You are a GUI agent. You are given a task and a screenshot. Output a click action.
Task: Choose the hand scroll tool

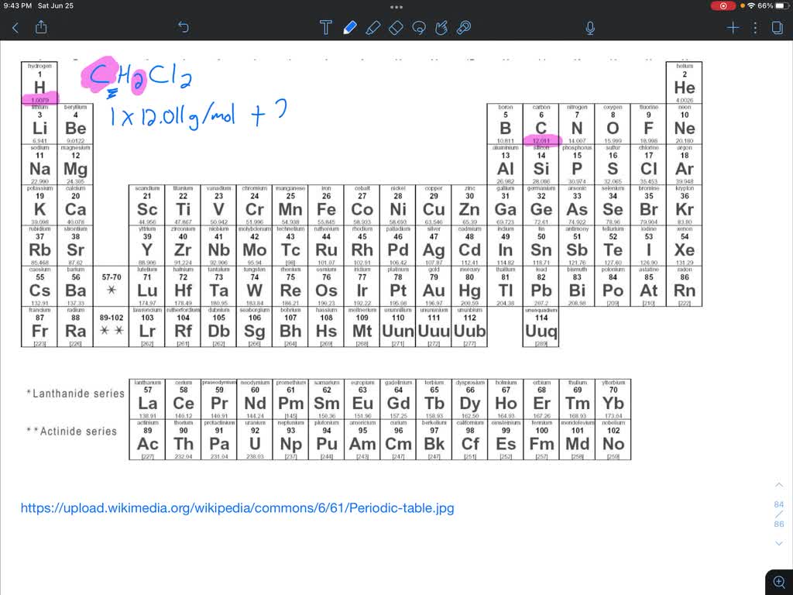tap(442, 28)
